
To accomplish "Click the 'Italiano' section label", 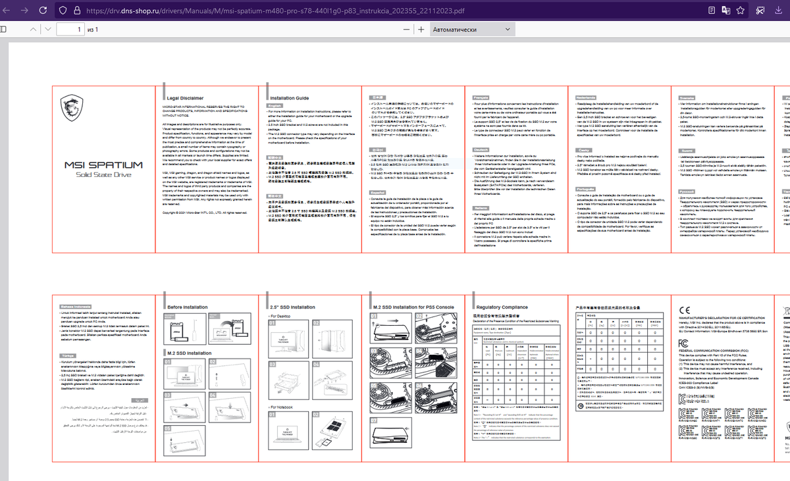I will (481, 207).
